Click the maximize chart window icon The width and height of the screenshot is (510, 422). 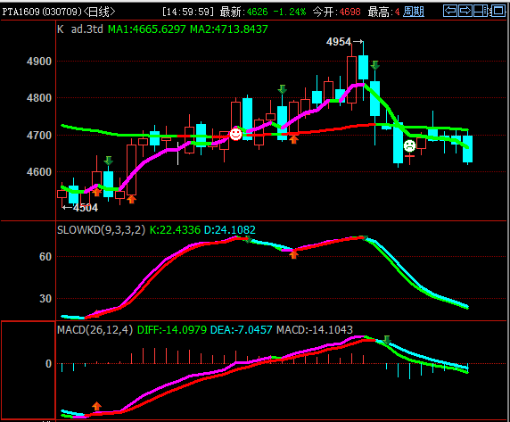tap(498, 11)
